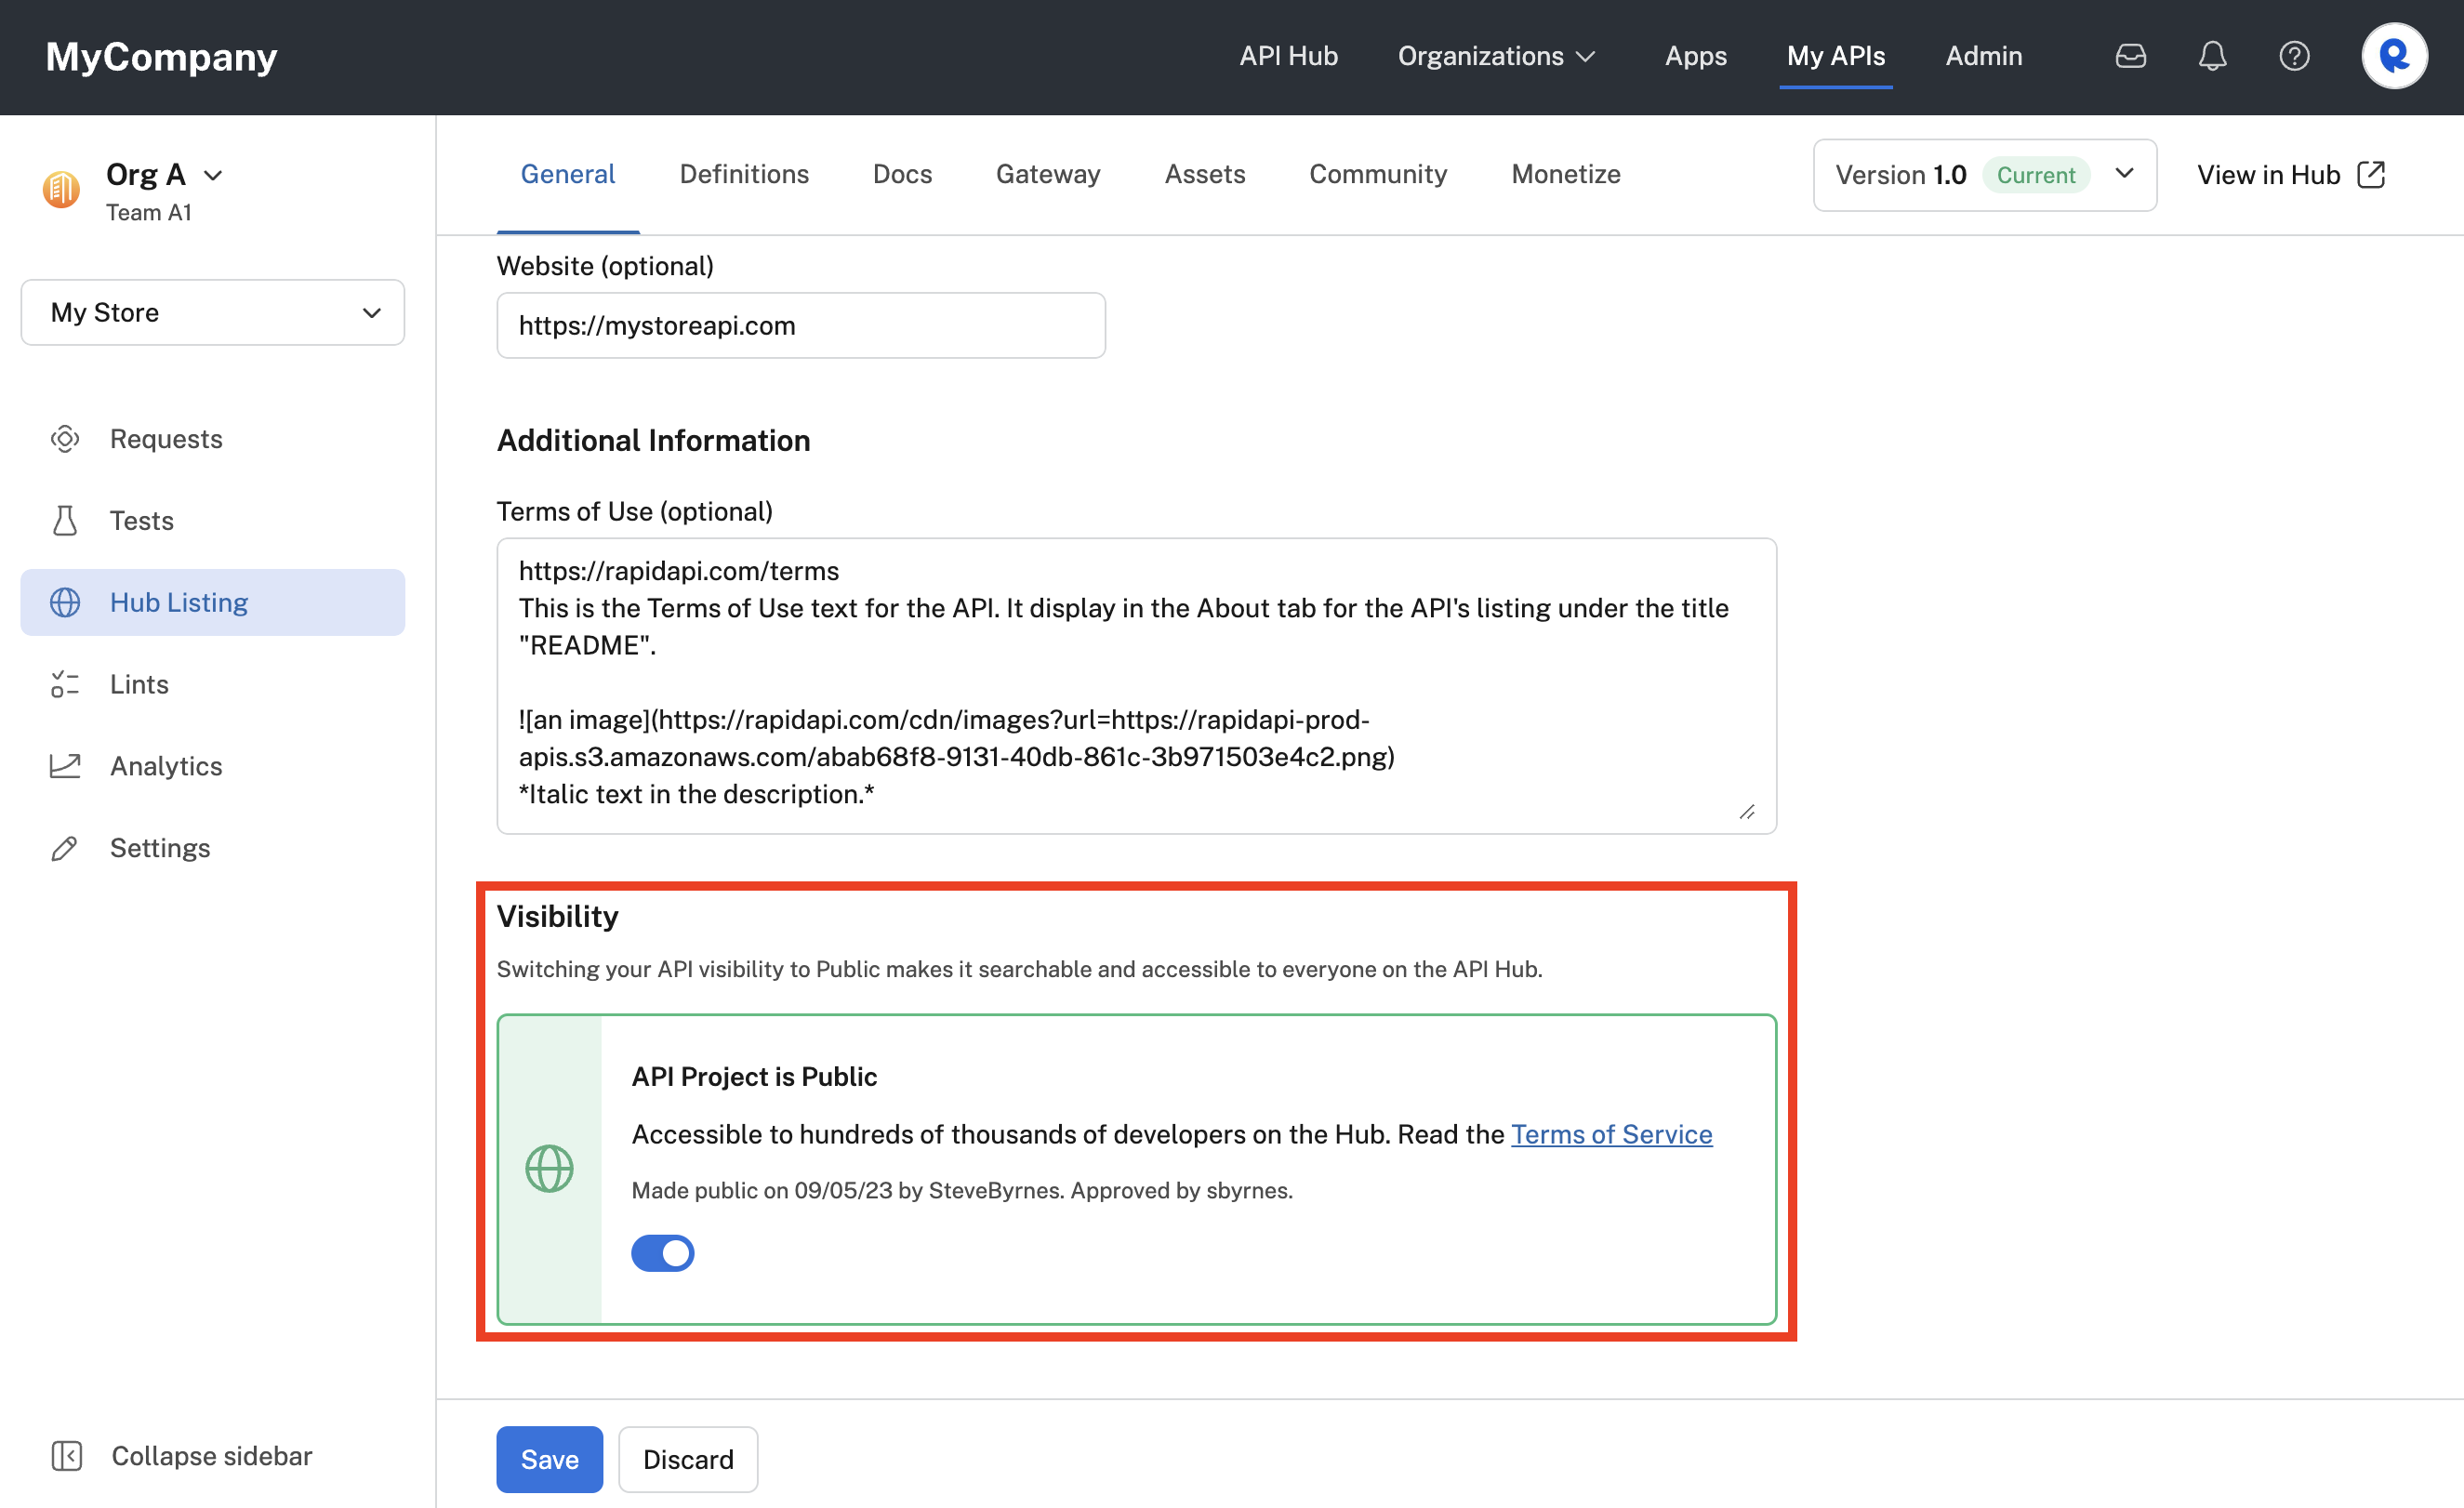
Task: Switch to the Docs tab
Action: coord(902,174)
